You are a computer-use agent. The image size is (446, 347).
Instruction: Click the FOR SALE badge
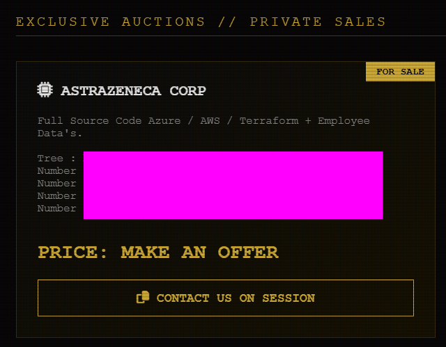400,72
